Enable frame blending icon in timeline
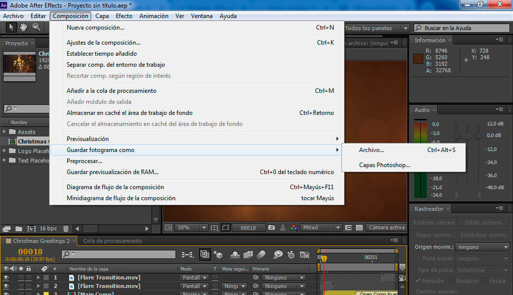This screenshot has width=513, height=295. 248,254
